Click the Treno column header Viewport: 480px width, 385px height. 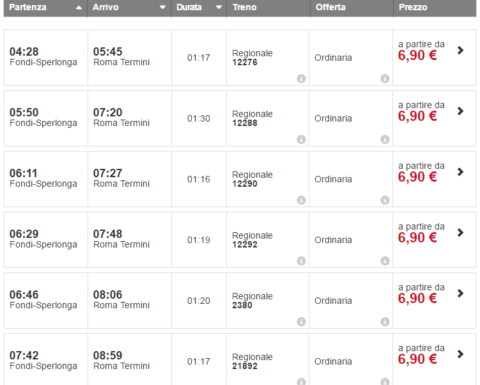245,8
